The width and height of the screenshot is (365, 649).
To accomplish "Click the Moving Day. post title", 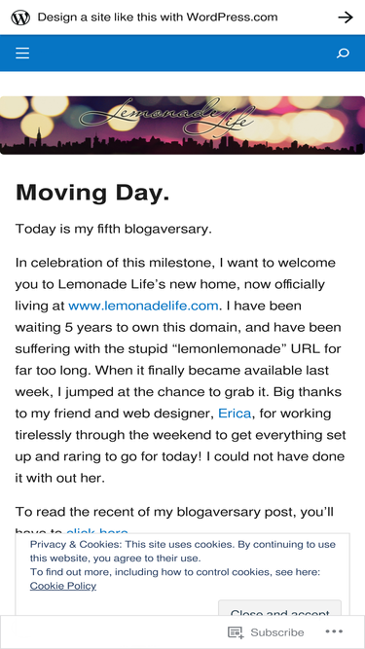I will pos(92,193).
